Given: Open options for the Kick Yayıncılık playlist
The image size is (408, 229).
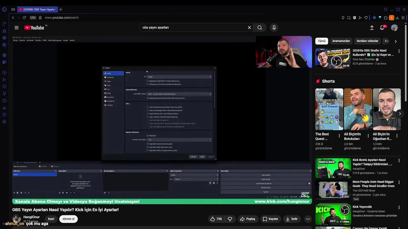Looking at the screenshot, I should tap(399, 207).
